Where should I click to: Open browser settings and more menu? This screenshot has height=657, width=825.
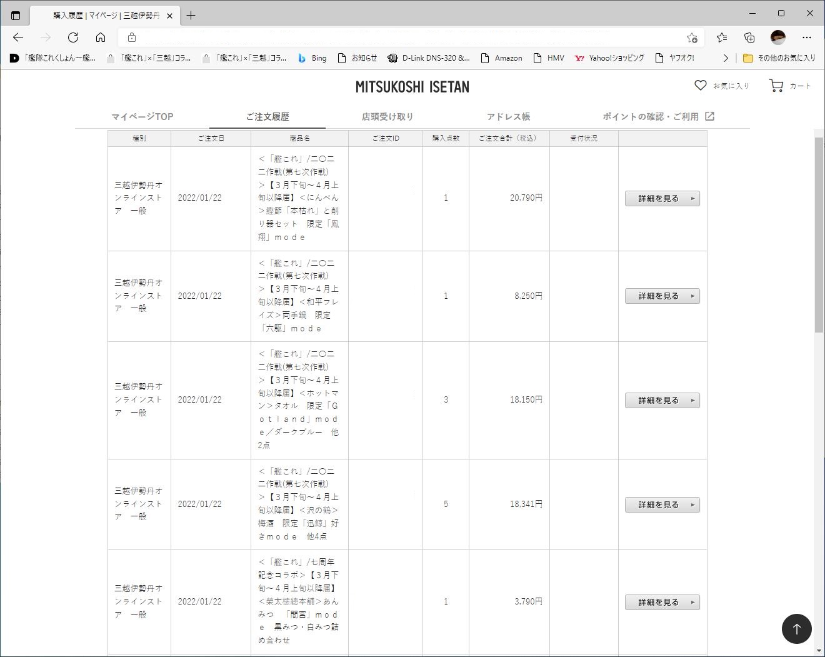click(x=807, y=38)
